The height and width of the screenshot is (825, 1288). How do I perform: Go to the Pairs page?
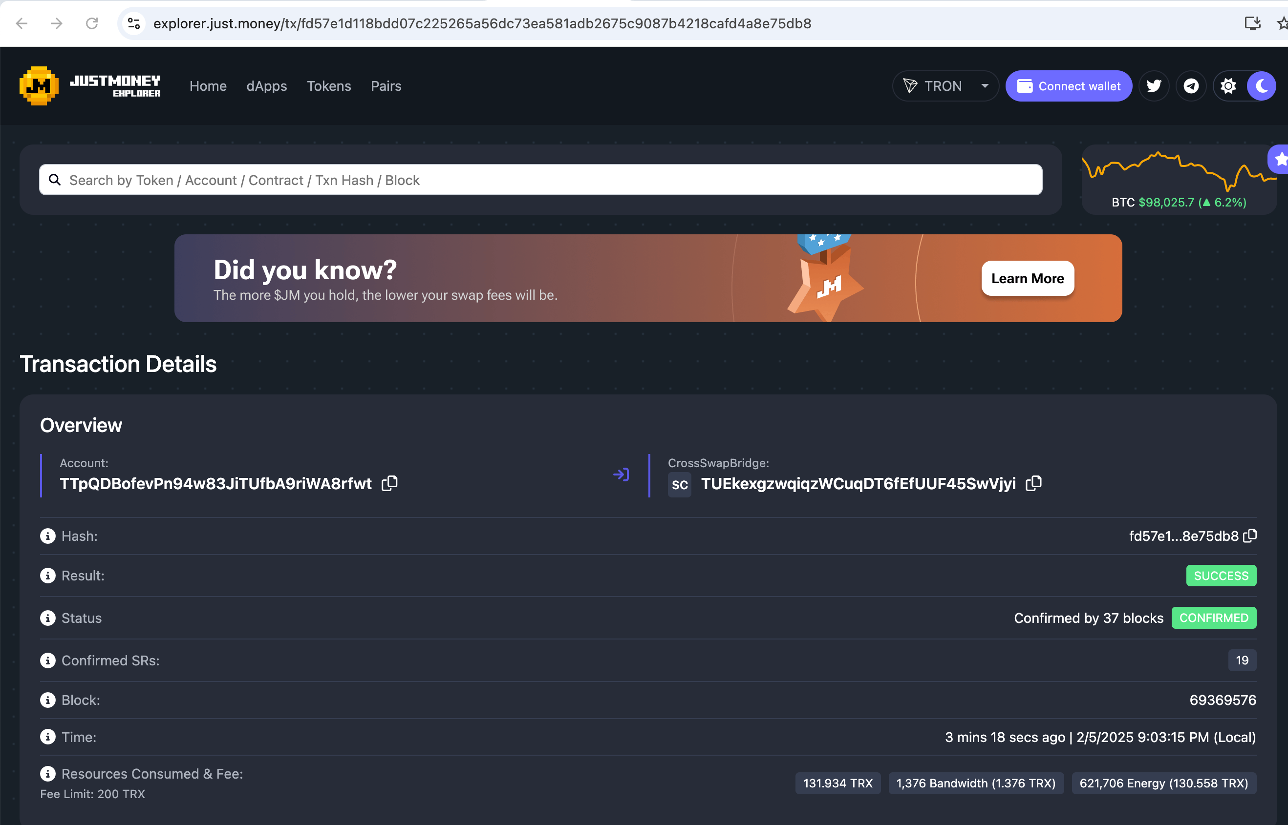tap(386, 86)
